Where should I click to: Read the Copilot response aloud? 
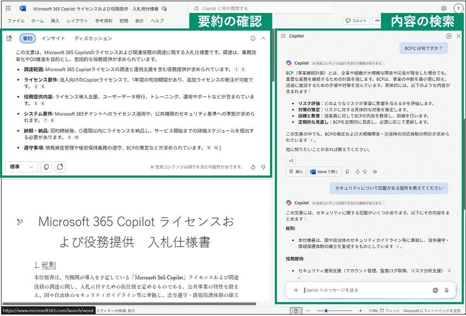[374, 172]
